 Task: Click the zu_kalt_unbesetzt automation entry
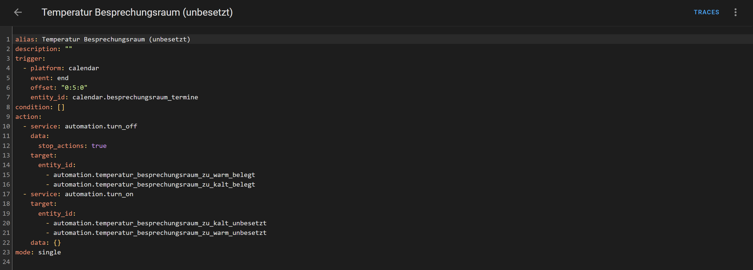[x=160, y=223]
